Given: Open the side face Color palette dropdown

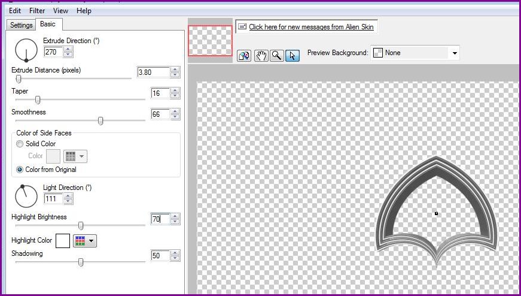Looking at the screenshot, I should point(75,156).
